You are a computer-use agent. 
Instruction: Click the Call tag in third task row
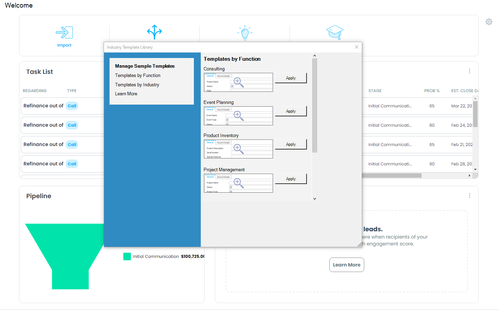click(x=72, y=145)
